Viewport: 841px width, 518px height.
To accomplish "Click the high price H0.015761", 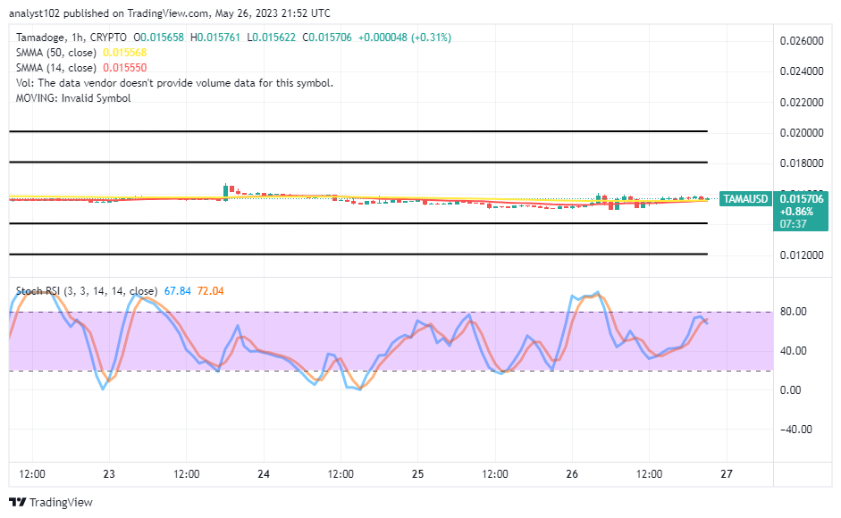I will [215, 38].
